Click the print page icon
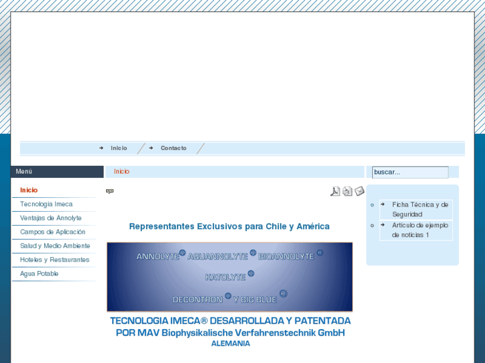 [347, 191]
